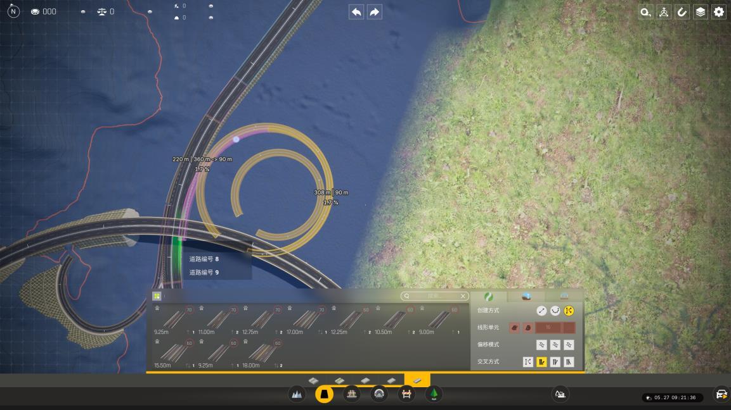Click the 220 m | 360 m -> 90 m label
Image resolution: width=731 pixels, height=410 pixels.
pos(202,159)
